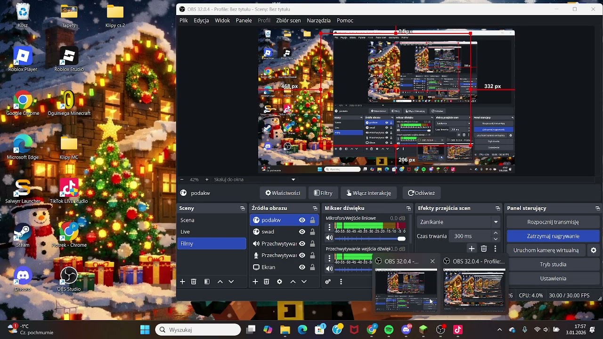This screenshot has height=339, width=603.
Task: Mute Mikrofon/Wejście liniowe speaker icon
Action: 329,238
